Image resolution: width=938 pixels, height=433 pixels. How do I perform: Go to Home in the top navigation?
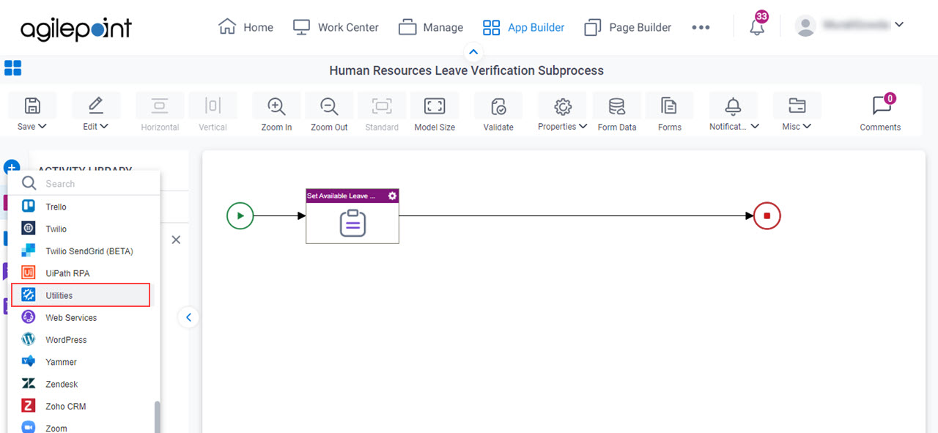(246, 27)
